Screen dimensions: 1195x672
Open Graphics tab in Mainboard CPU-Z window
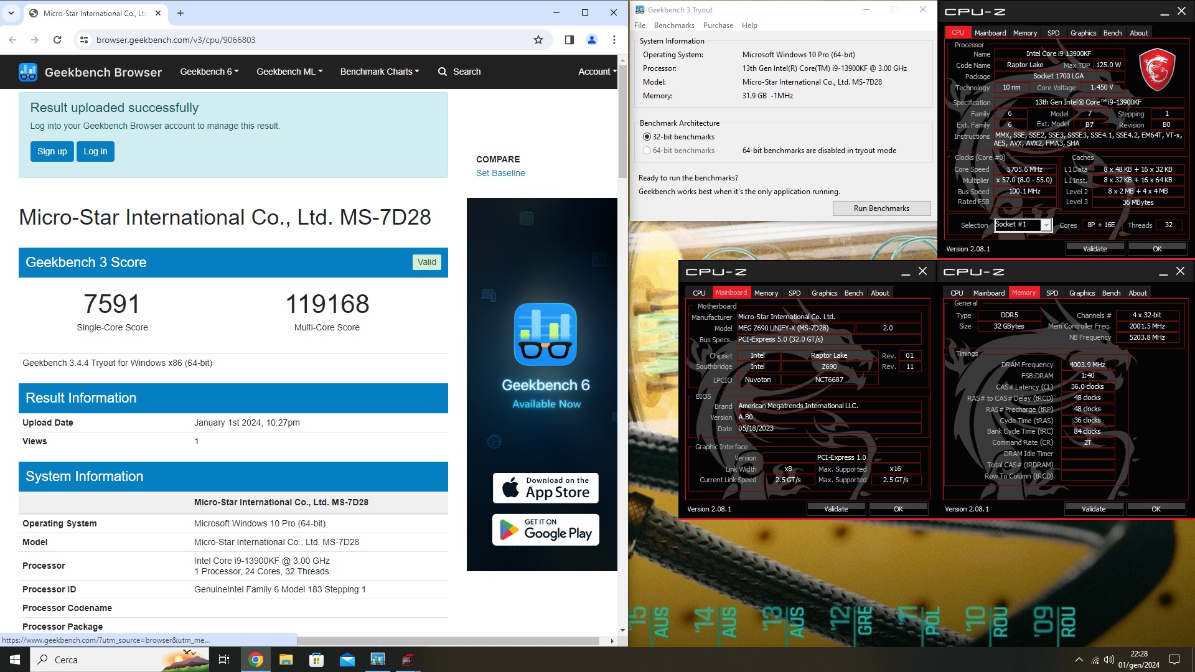tap(824, 293)
